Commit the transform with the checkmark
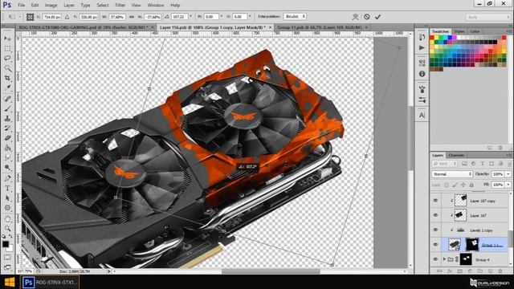 click(377, 17)
